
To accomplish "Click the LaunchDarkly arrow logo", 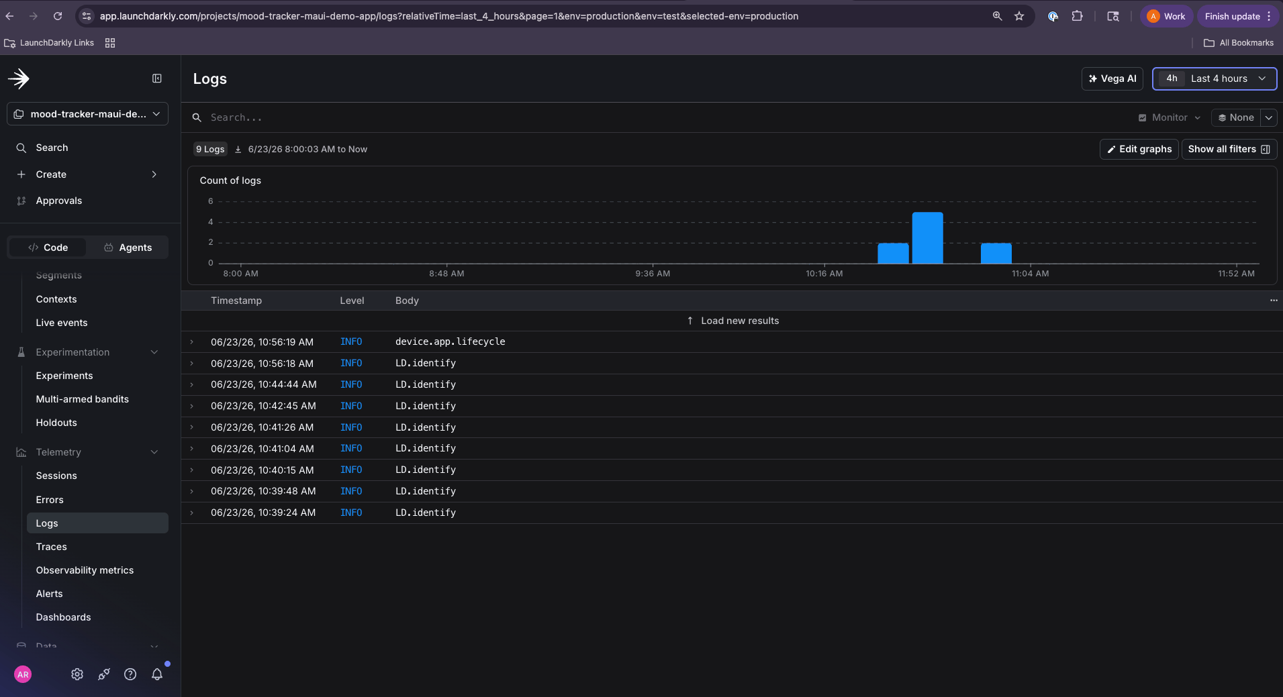I will click(x=19, y=78).
